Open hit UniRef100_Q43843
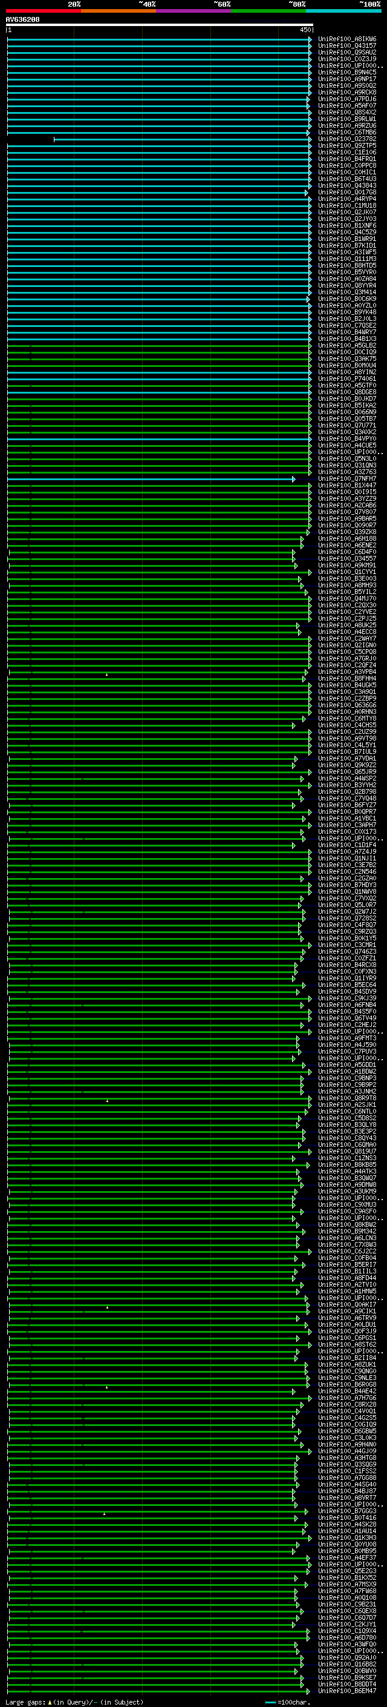This screenshot has height=1707, width=387. (x=346, y=185)
